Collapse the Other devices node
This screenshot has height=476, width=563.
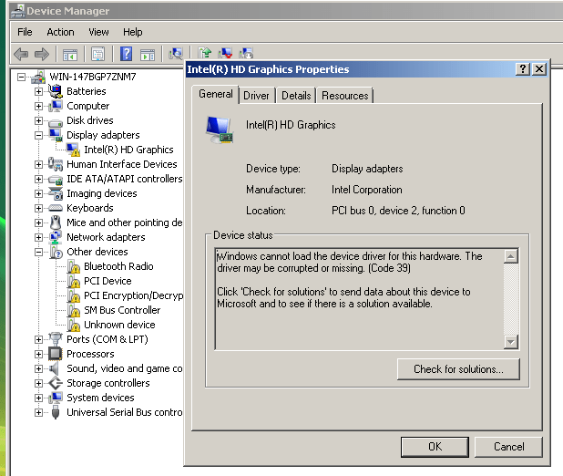[38, 252]
